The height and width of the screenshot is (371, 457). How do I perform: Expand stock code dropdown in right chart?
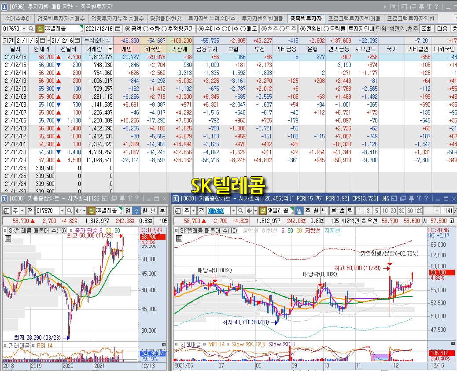233,210
